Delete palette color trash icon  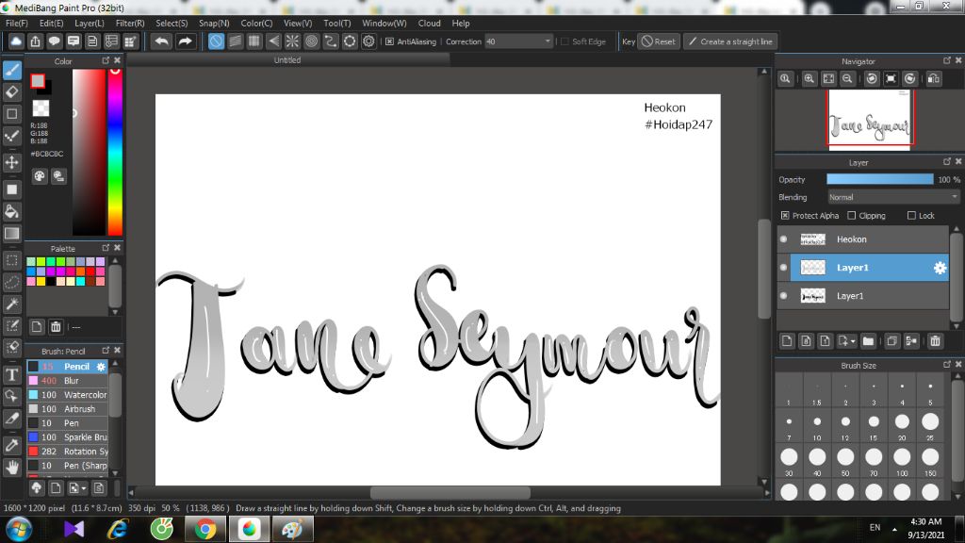click(x=56, y=326)
